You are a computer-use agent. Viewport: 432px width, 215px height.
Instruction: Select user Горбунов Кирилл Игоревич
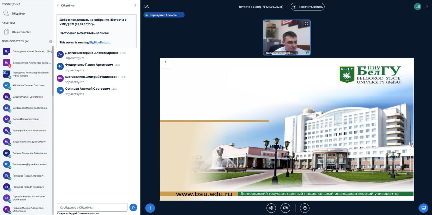click(27, 187)
